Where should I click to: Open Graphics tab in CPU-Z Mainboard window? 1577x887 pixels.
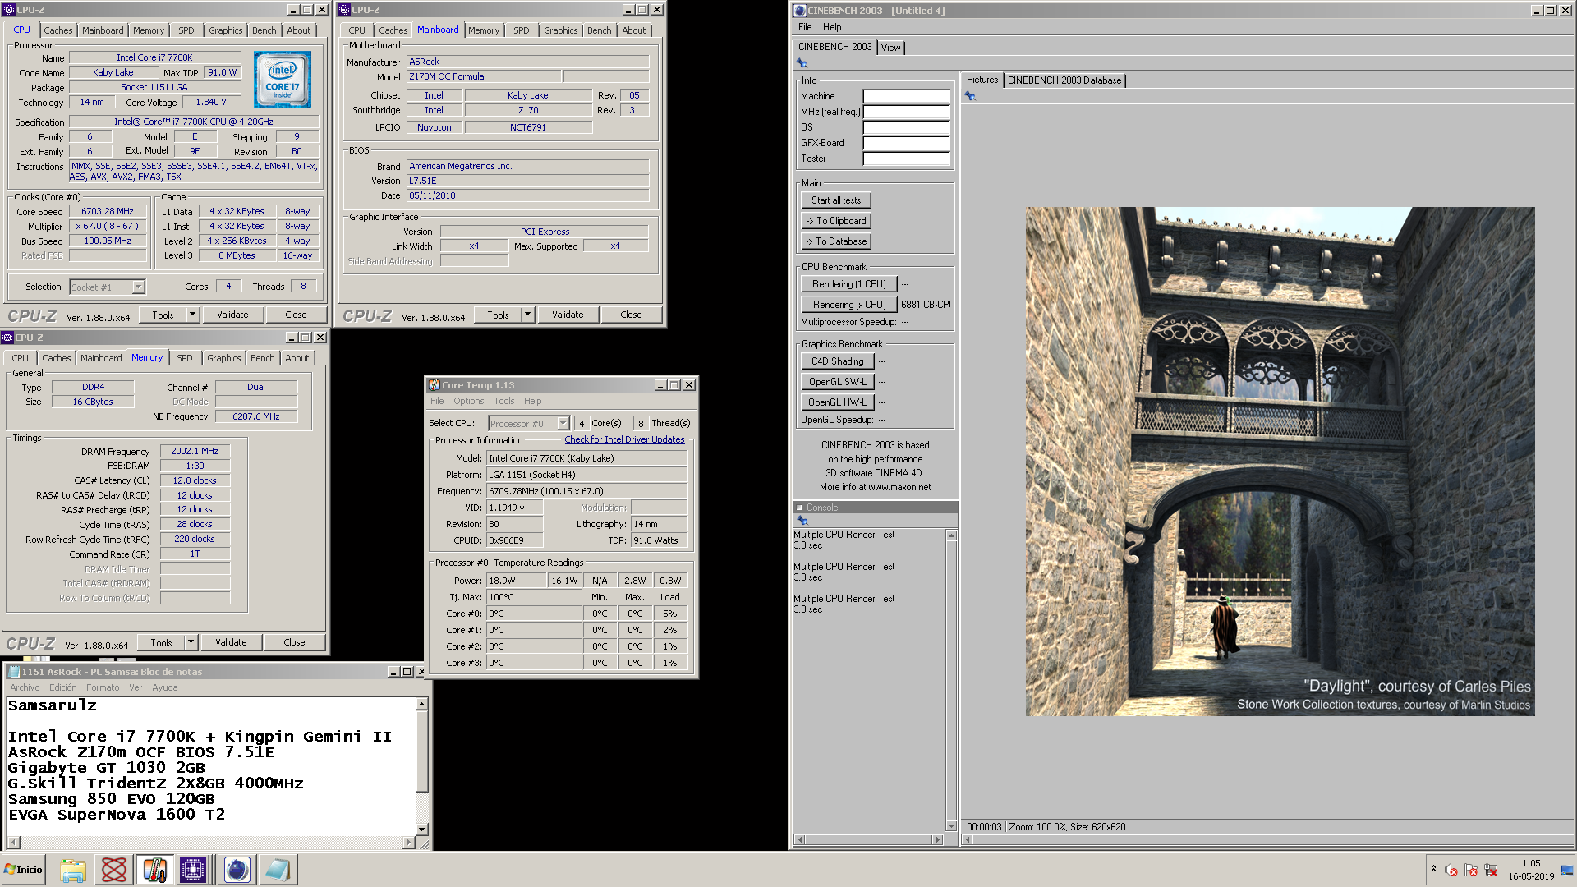[561, 30]
